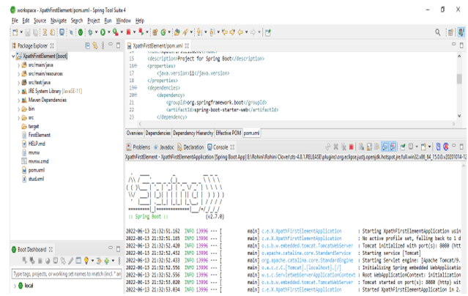Open the Run button dropdown arrow
Image resolution: width=468 pixels, height=296 pixels.
pyautogui.click(x=108, y=32)
